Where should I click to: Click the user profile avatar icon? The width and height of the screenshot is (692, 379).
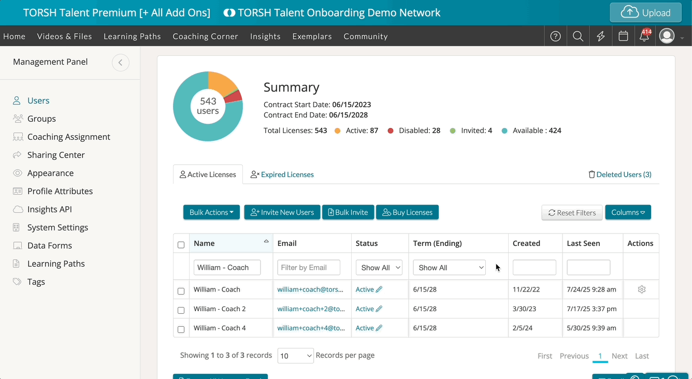(x=667, y=36)
